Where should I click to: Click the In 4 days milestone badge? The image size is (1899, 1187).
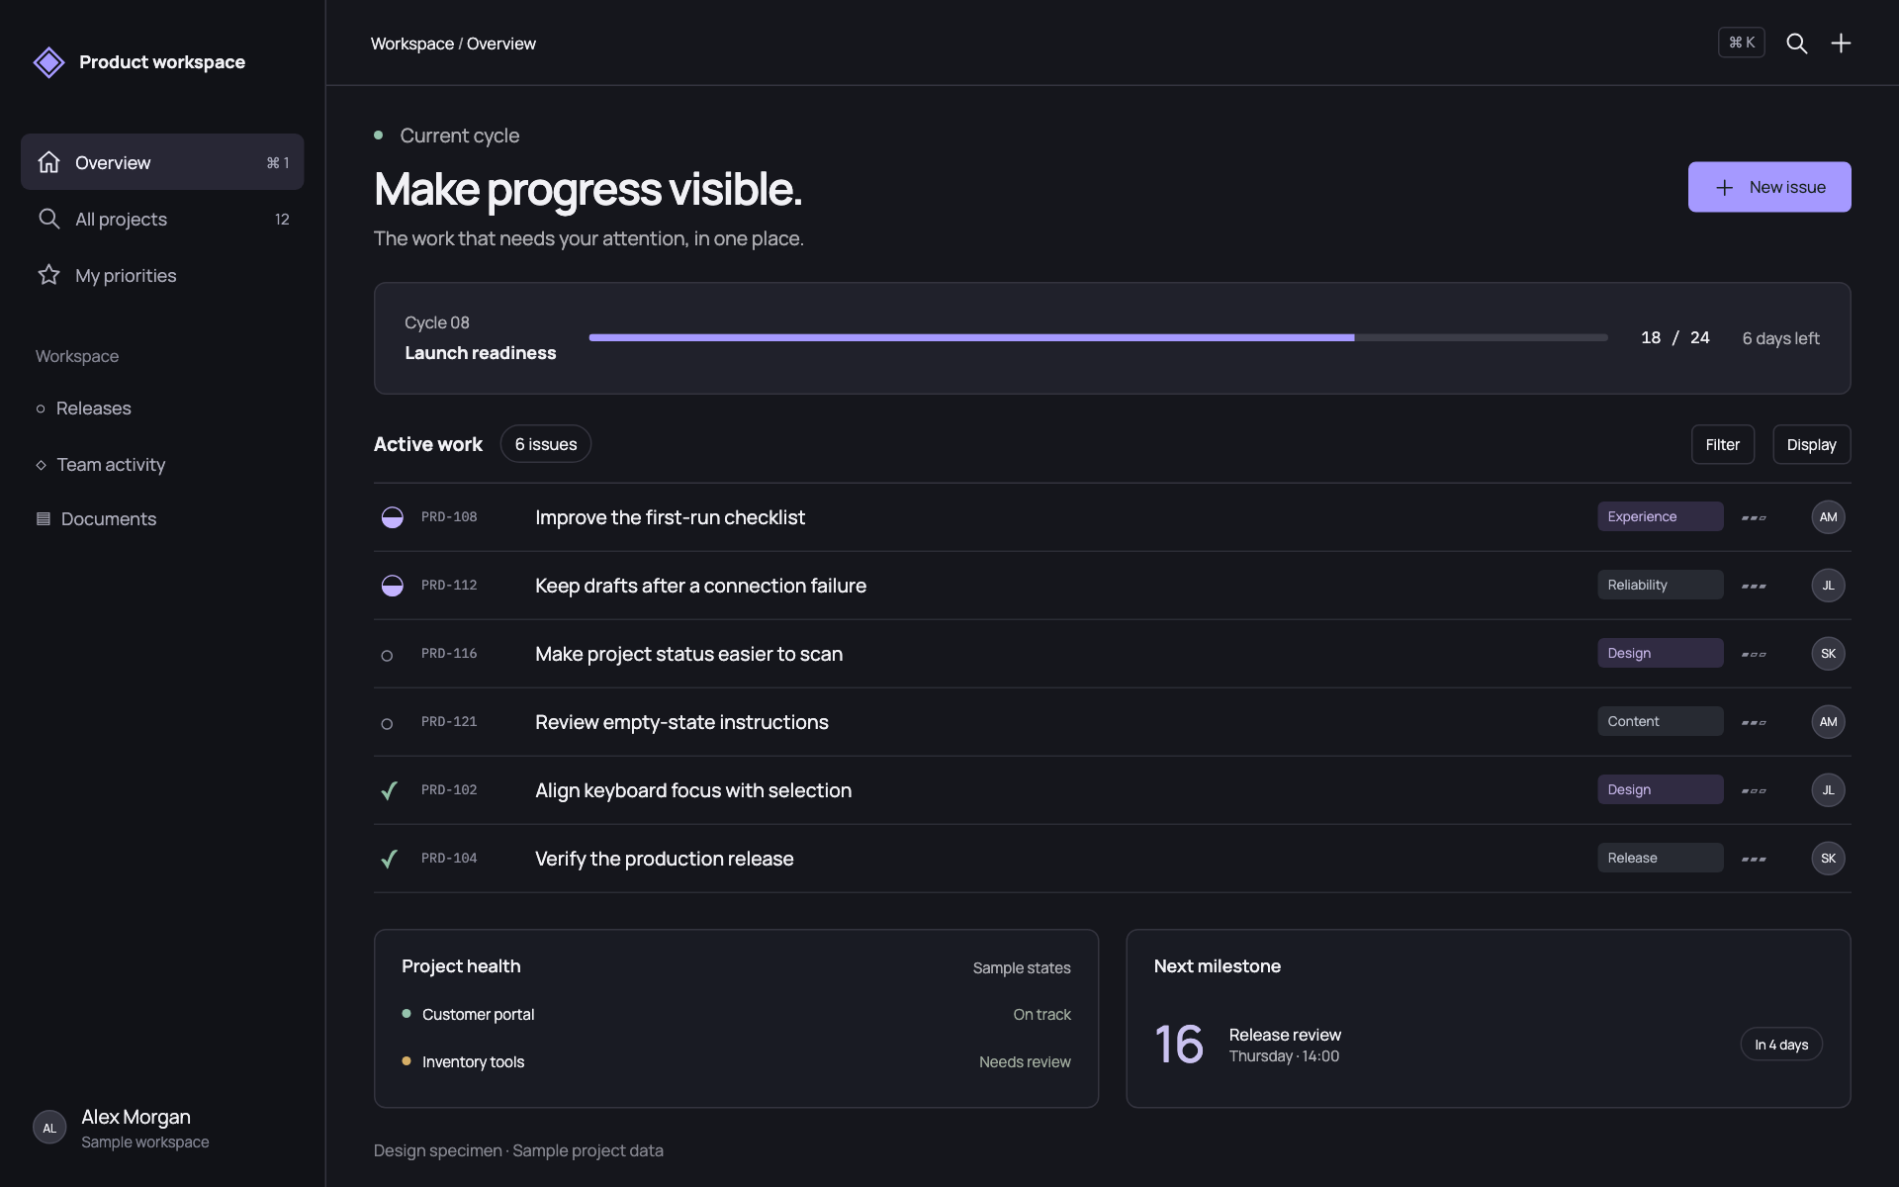[x=1781, y=1045]
